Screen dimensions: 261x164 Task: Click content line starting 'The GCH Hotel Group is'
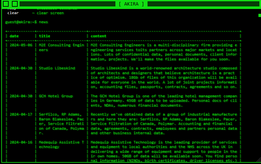[164, 96]
